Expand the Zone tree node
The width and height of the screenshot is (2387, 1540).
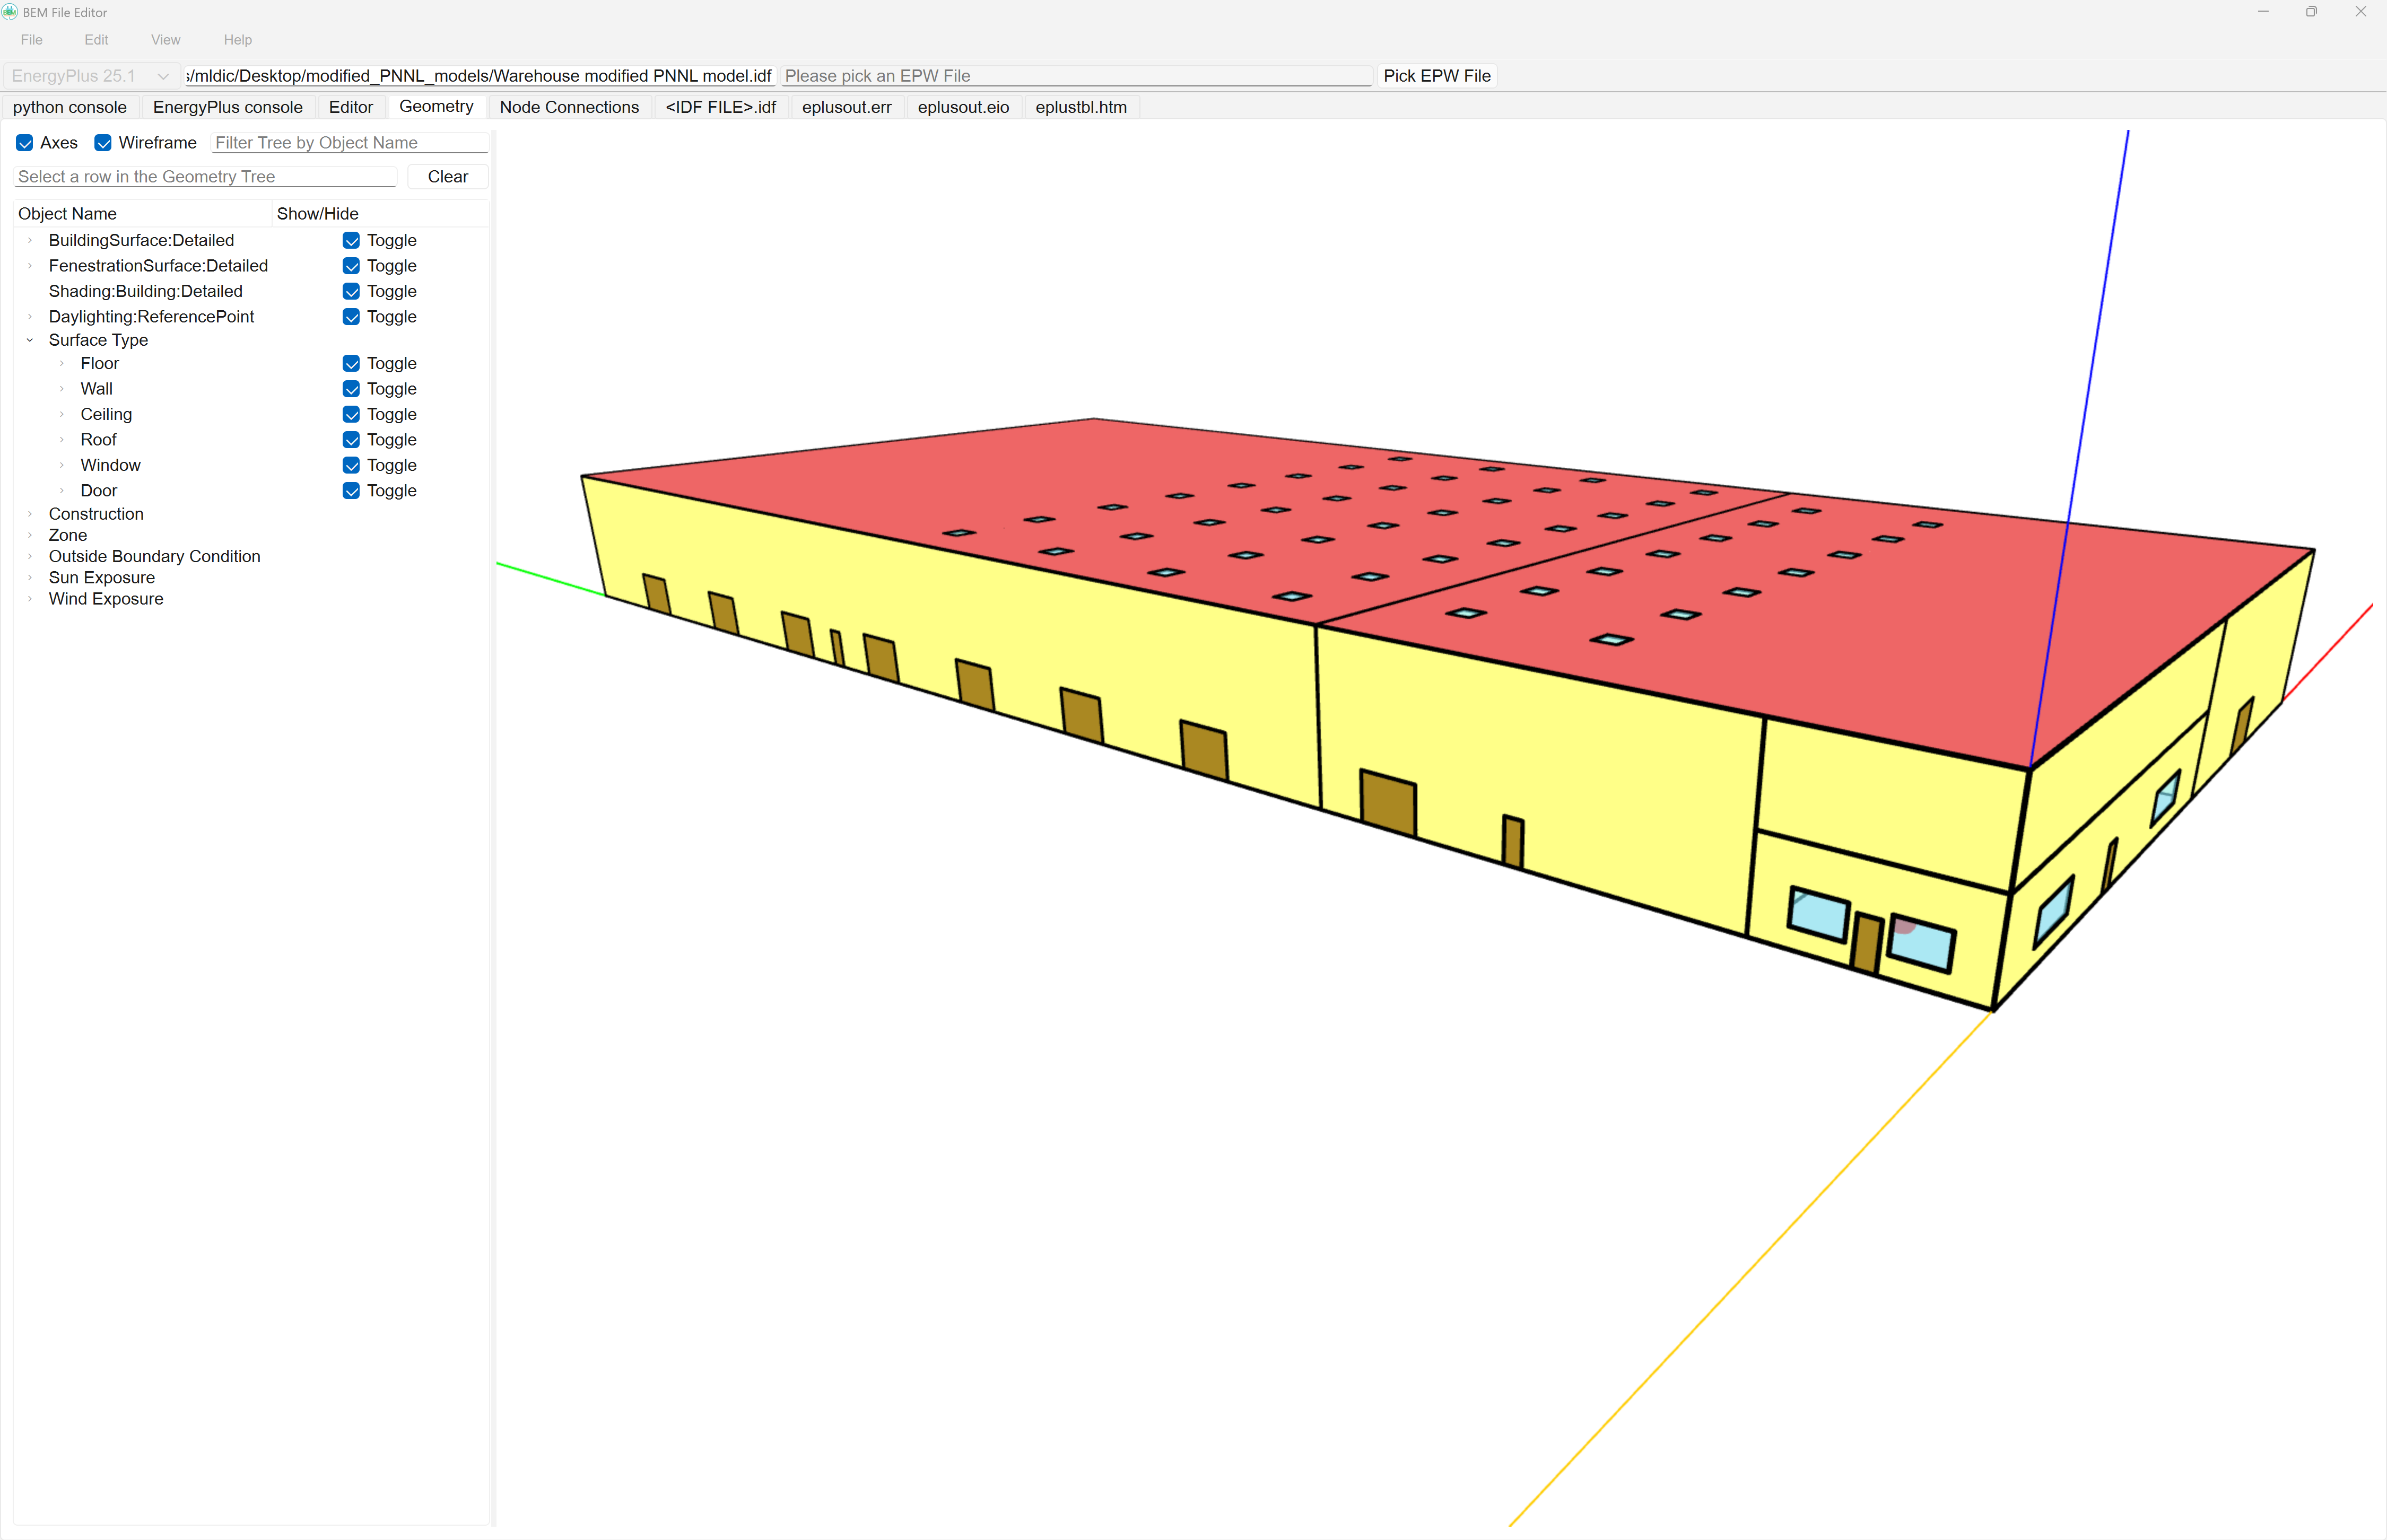pos(30,535)
